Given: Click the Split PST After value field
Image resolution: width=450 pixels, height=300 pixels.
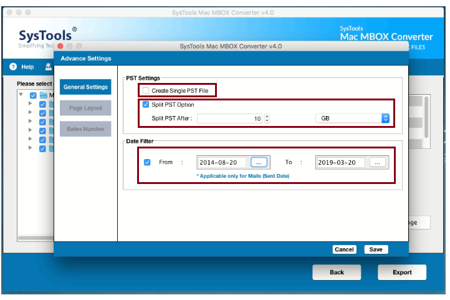Looking at the screenshot, I should [229, 119].
